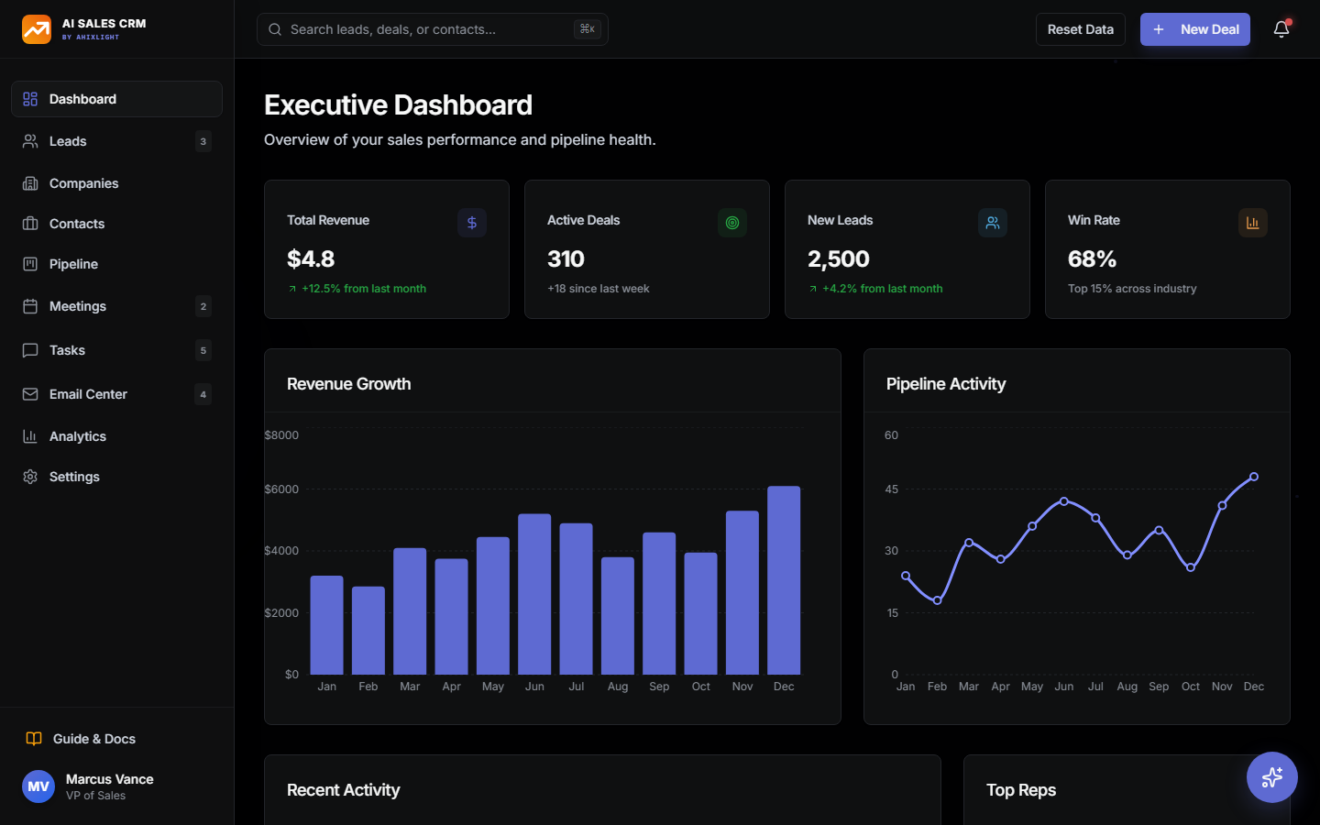Click 'Top 15% across industry' text

coord(1132,289)
